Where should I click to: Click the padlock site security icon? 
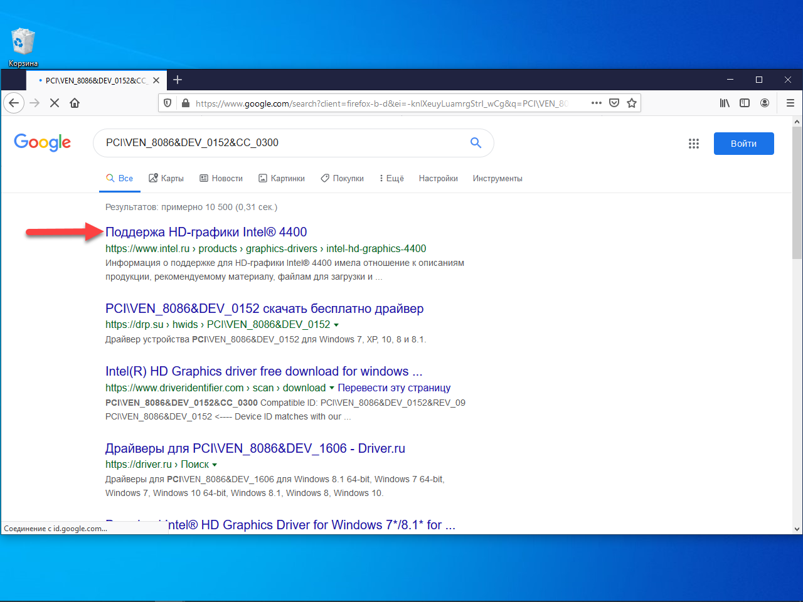(185, 103)
